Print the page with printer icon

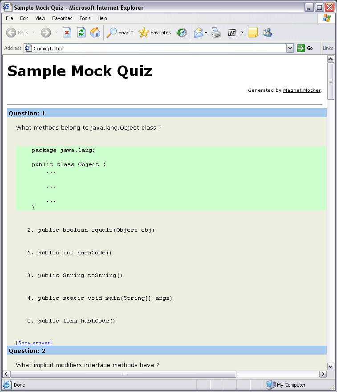click(216, 33)
